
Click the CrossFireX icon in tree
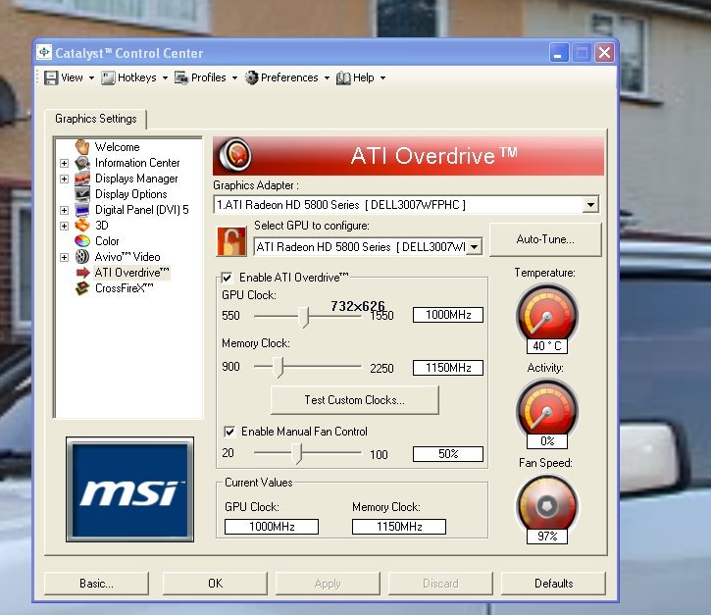click(83, 288)
